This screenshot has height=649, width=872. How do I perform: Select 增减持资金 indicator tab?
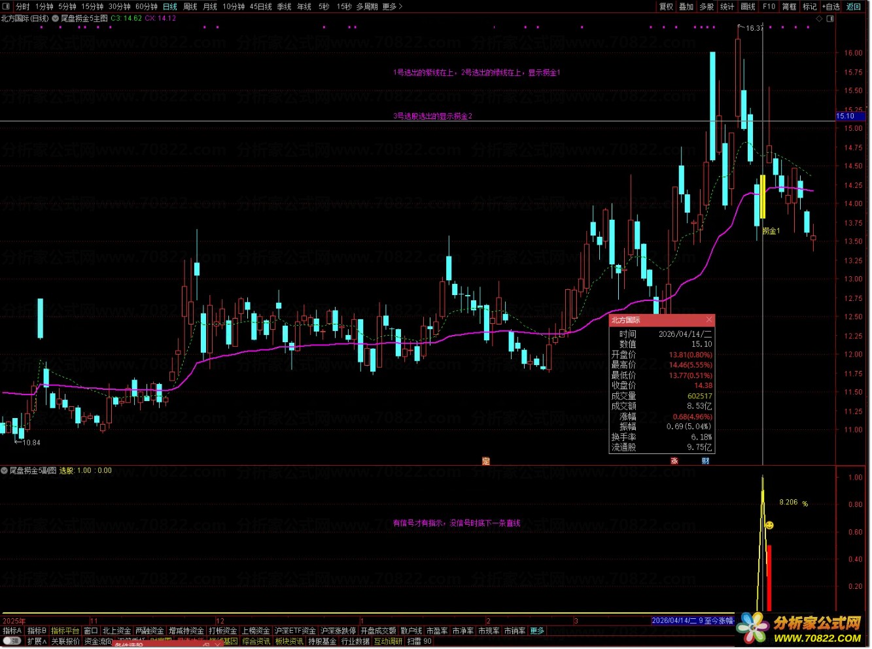click(x=187, y=631)
